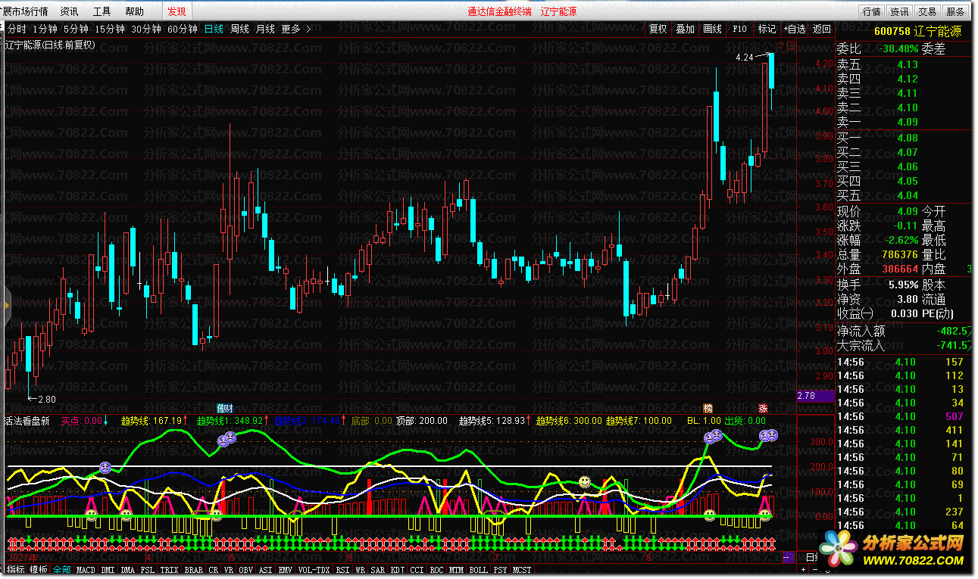
Task: Select the KDT indicator tab
Action: pos(398,569)
